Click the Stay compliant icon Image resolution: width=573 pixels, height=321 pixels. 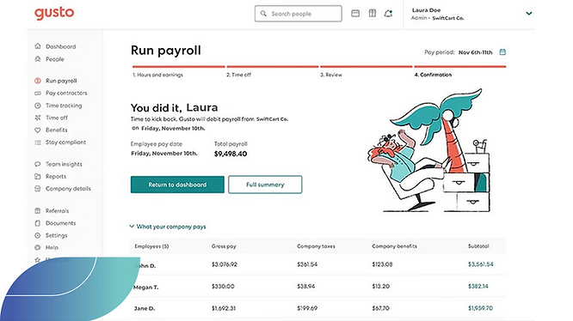(x=38, y=142)
